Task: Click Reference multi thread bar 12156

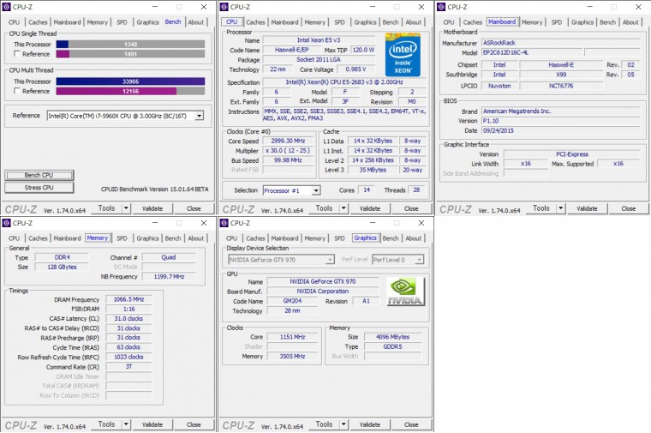Action: pos(130,91)
